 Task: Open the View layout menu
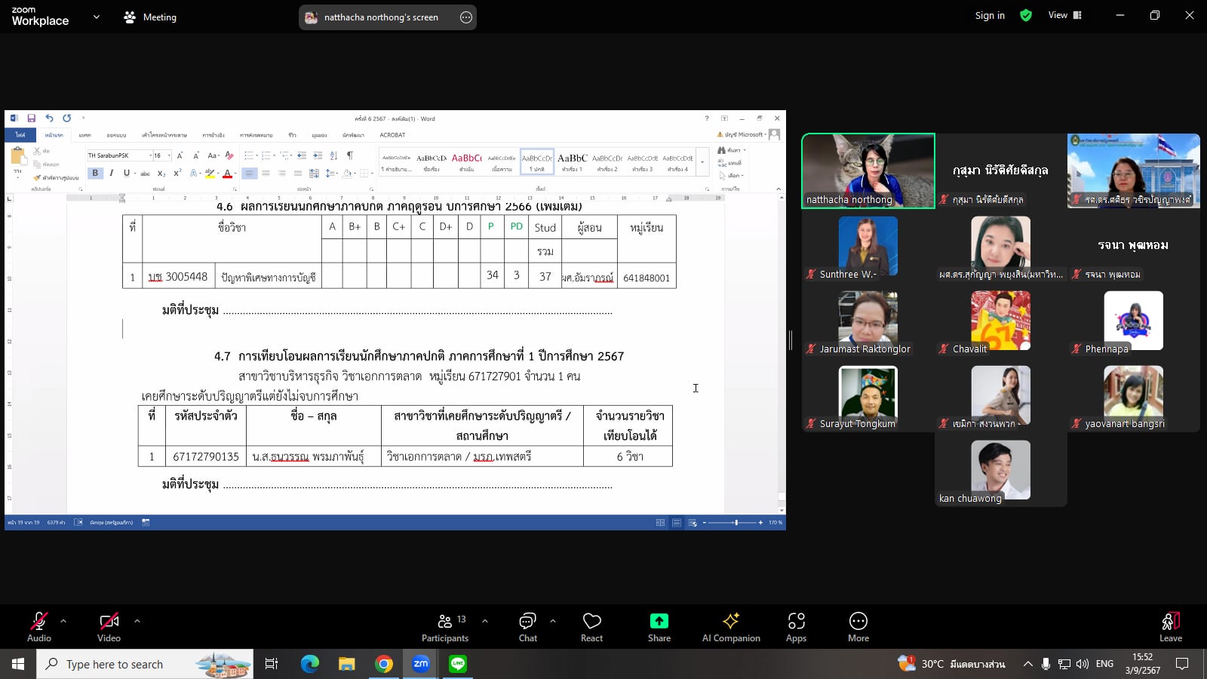click(1064, 15)
